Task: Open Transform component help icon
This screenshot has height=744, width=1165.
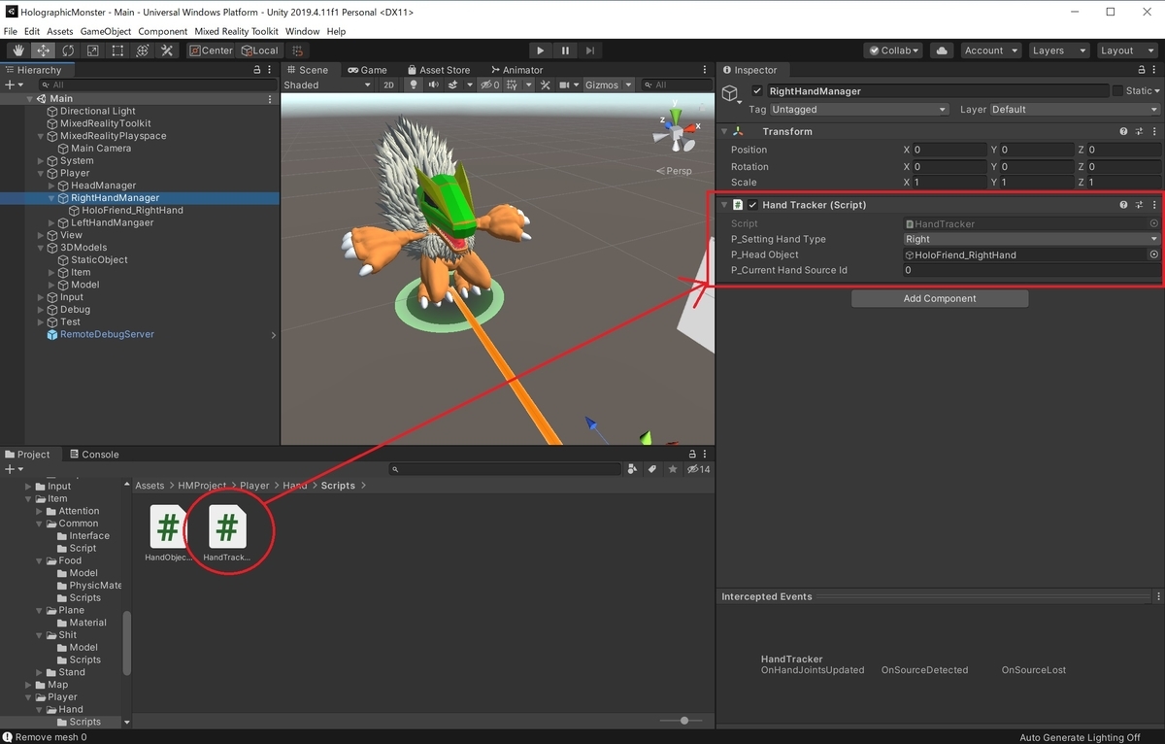Action: 1124,131
